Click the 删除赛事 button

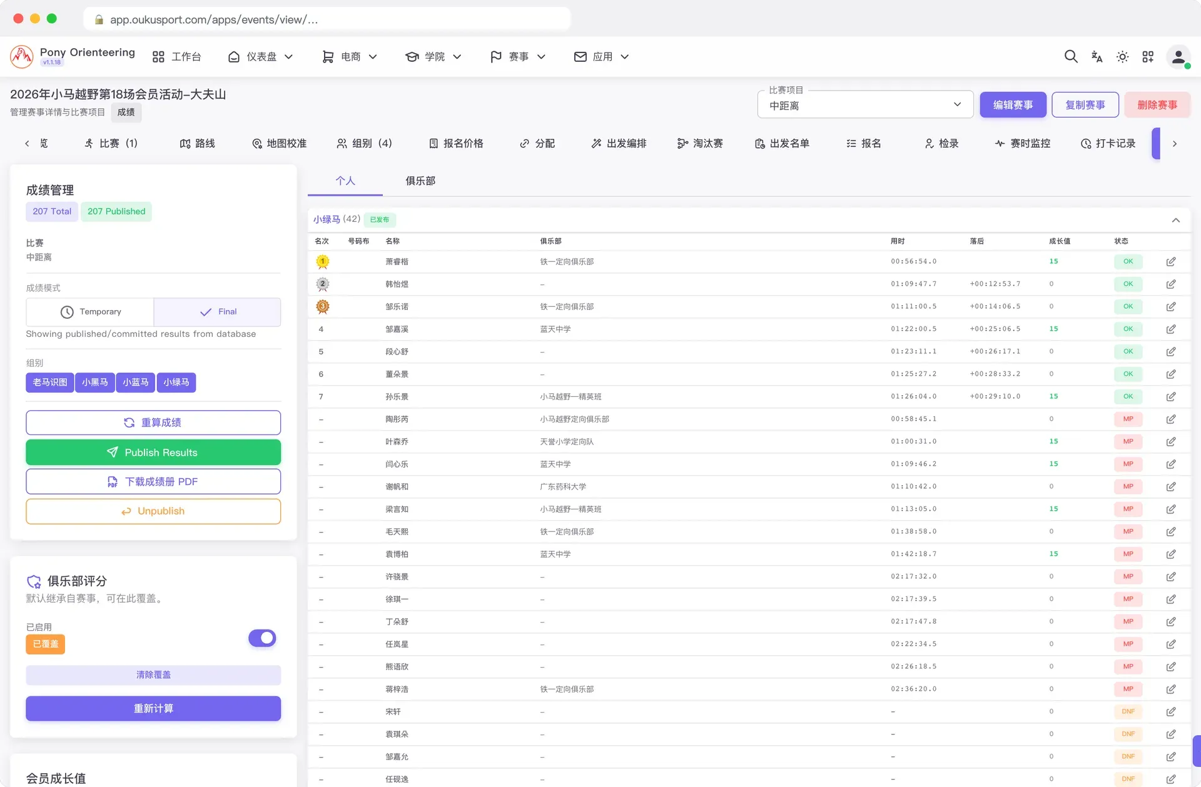point(1157,105)
